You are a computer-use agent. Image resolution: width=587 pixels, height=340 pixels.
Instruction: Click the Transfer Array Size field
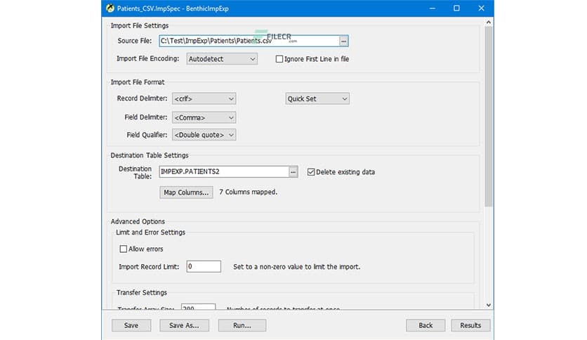pyautogui.click(x=199, y=307)
